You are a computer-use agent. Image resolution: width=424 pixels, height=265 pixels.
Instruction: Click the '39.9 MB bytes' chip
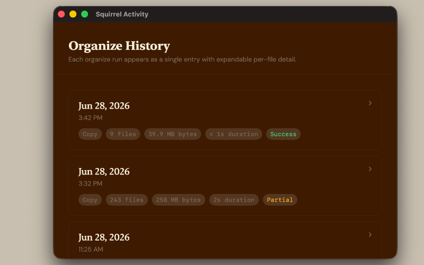tap(173, 134)
